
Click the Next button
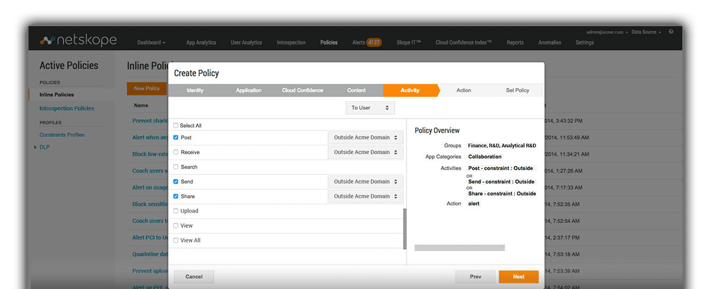pyautogui.click(x=519, y=277)
